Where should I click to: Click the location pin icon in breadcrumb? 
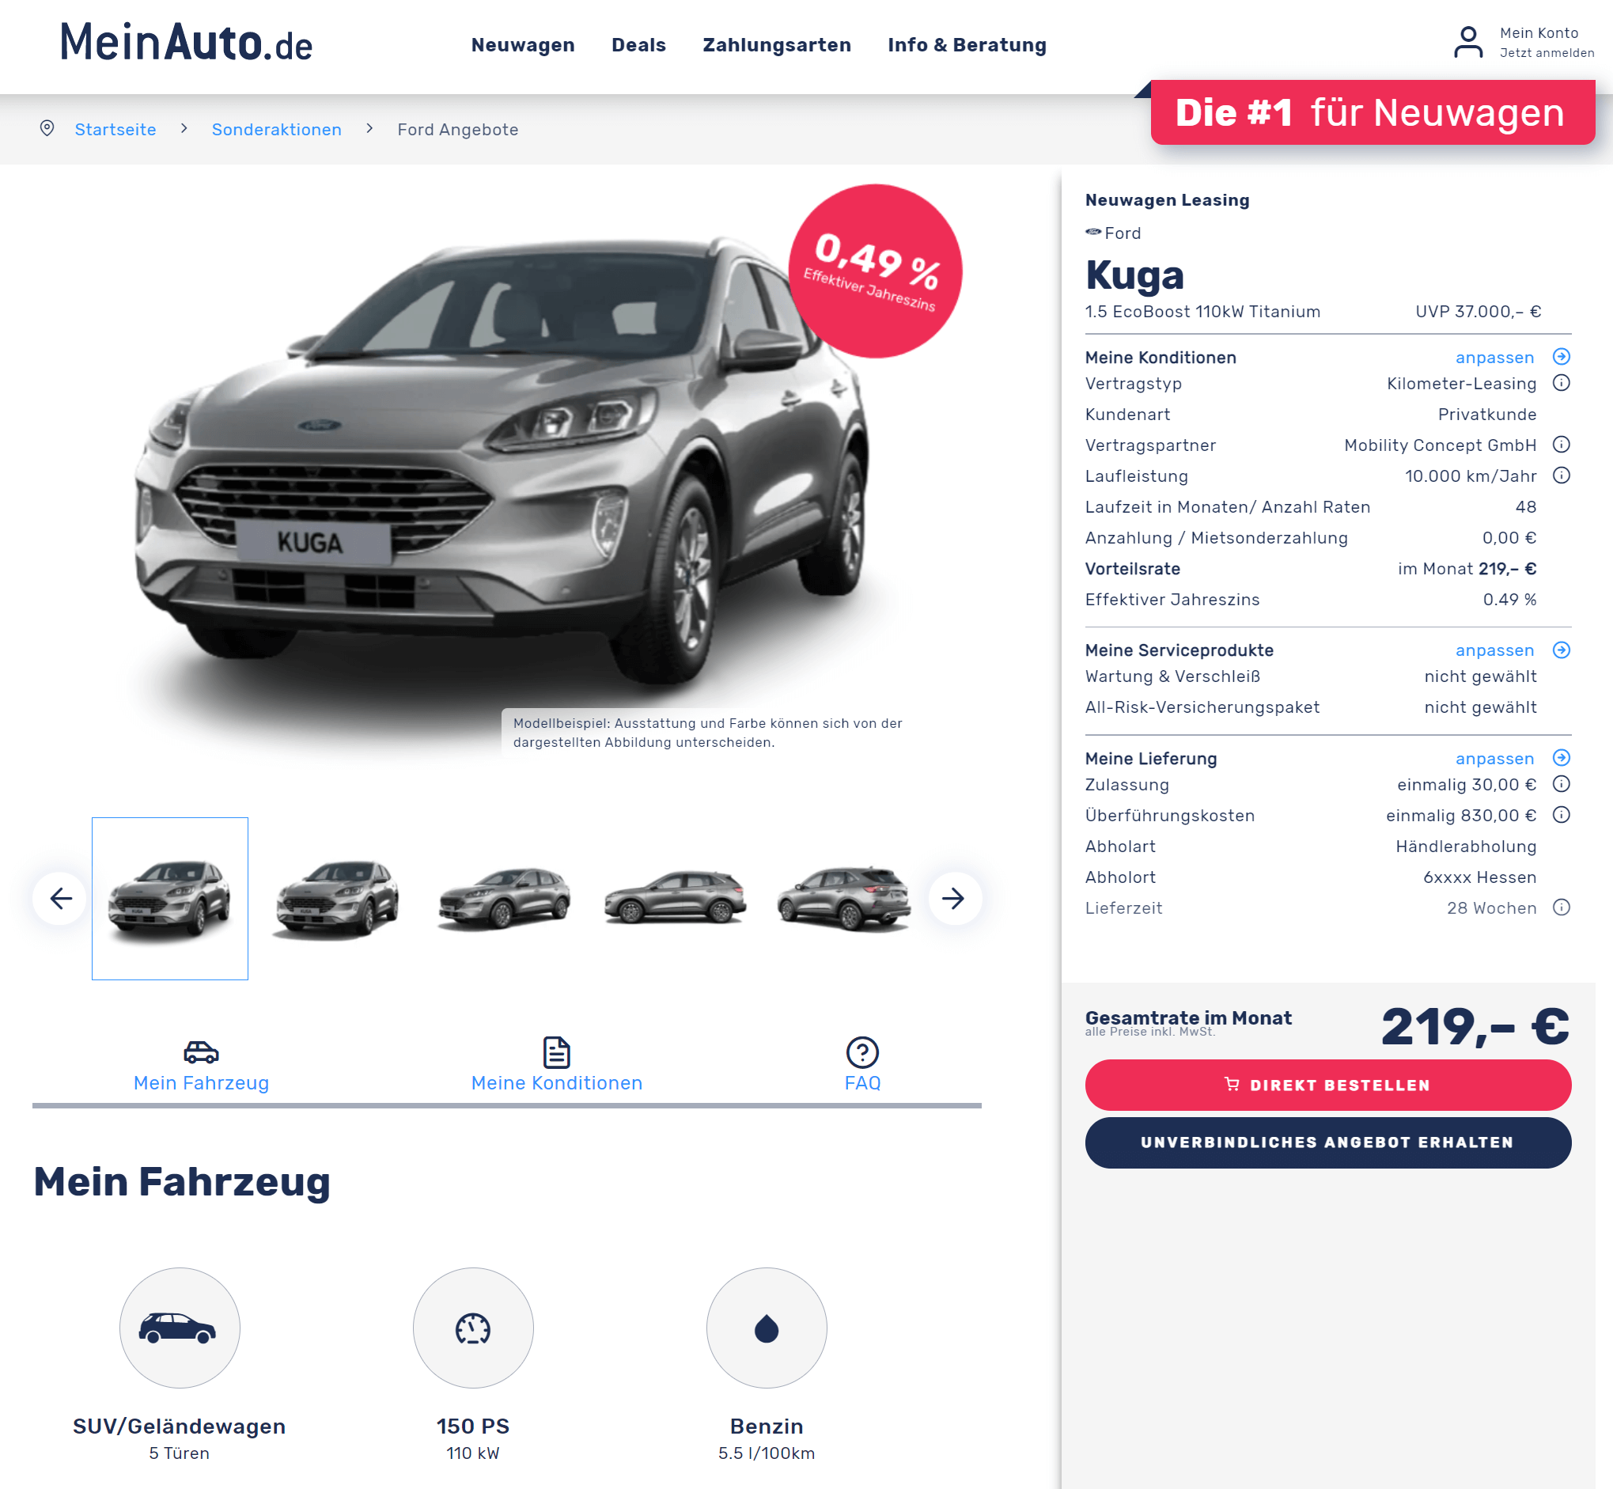click(x=47, y=128)
